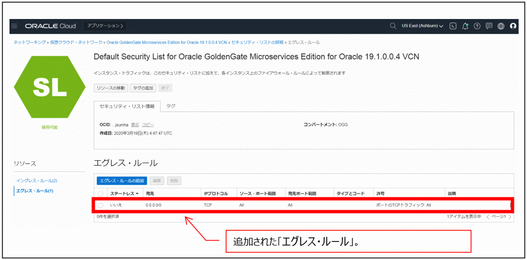This screenshot has height=260, width=527.
Task: Click the リソースの移動 button
Action: tap(111, 88)
